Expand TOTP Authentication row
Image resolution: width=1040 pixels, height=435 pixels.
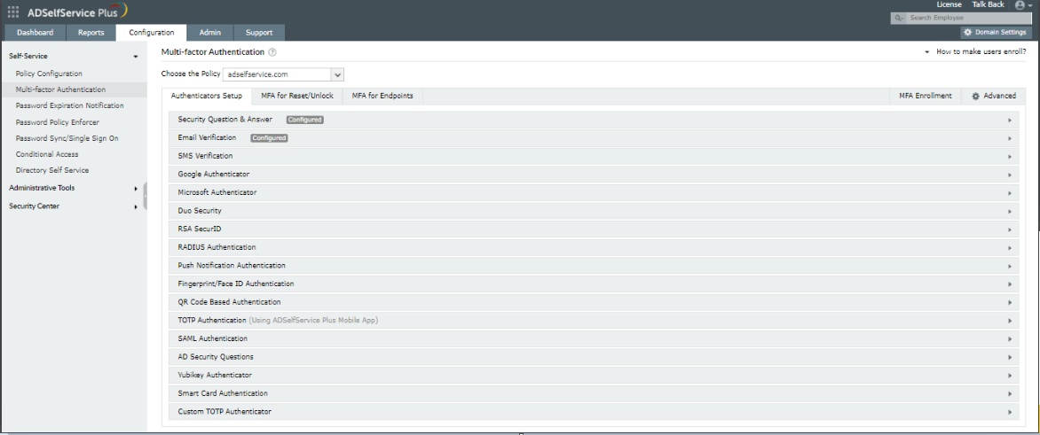(595, 321)
